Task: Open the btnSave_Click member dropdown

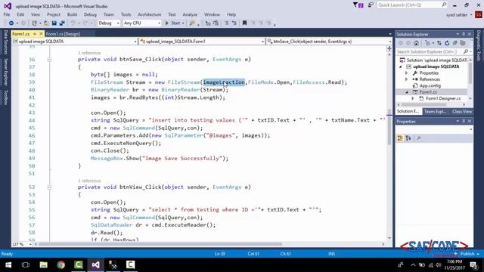Action: pyautogui.click(x=329, y=42)
